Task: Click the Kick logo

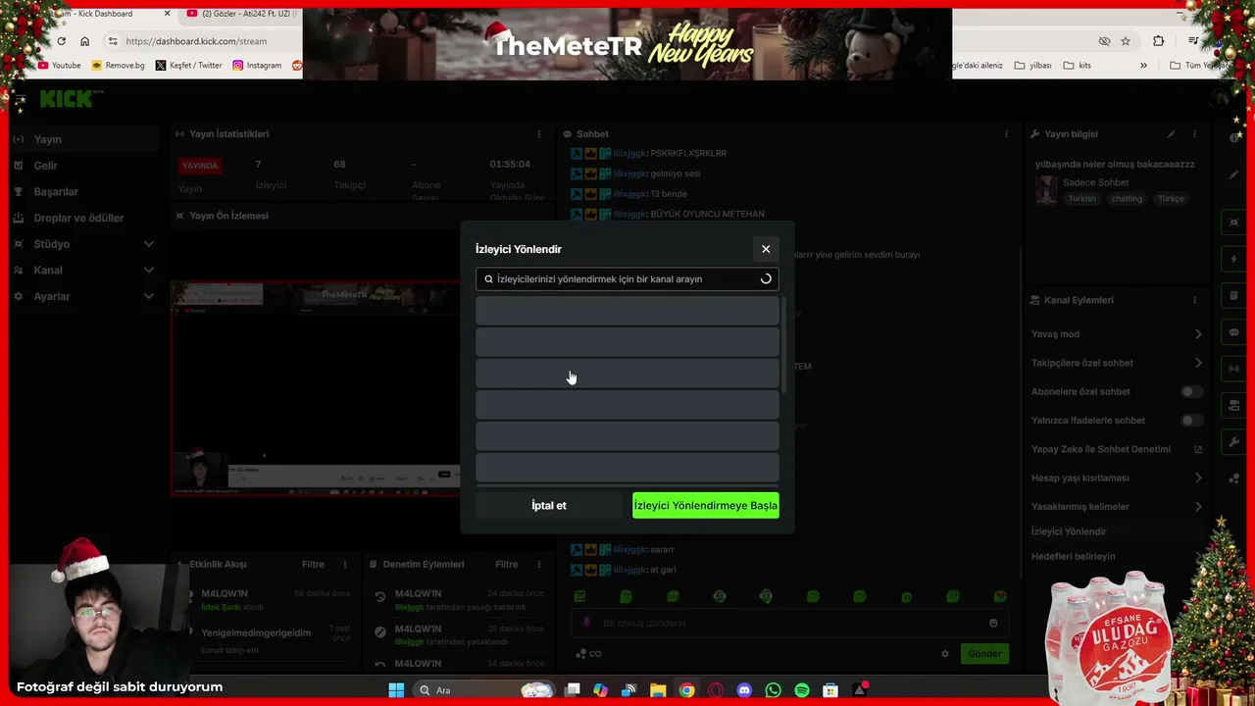Action: (x=69, y=99)
